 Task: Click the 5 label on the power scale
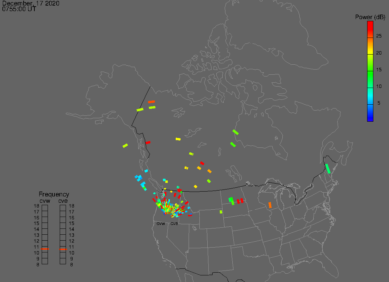[379, 103]
